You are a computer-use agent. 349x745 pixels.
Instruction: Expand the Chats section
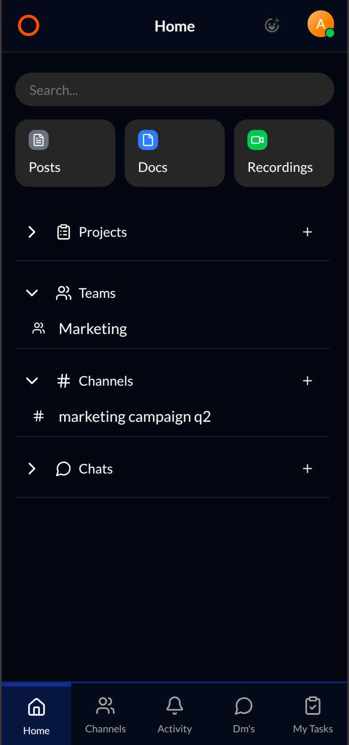coord(32,468)
